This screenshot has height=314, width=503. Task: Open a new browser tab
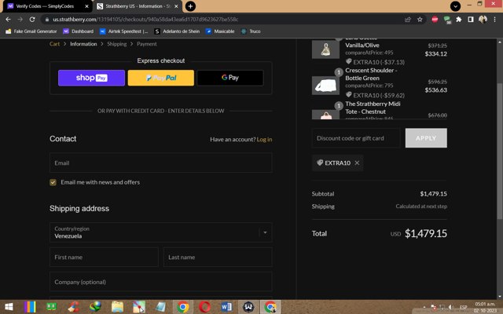click(190, 6)
